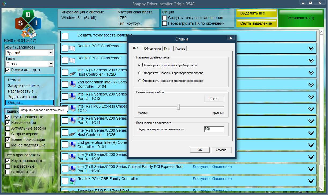This screenshot has height=195, width=328.
Task: Click the interface size slider handle
Action: (x=179, y=107)
